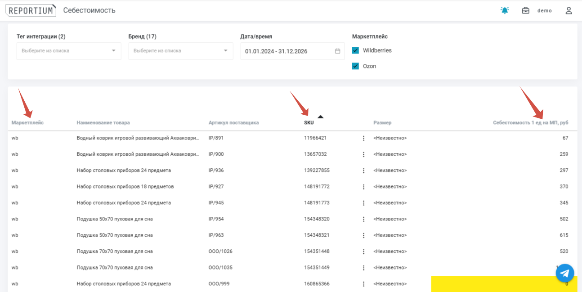
Task: Open row menu for SKU 148191772
Action: pyautogui.click(x=364, y=187)
